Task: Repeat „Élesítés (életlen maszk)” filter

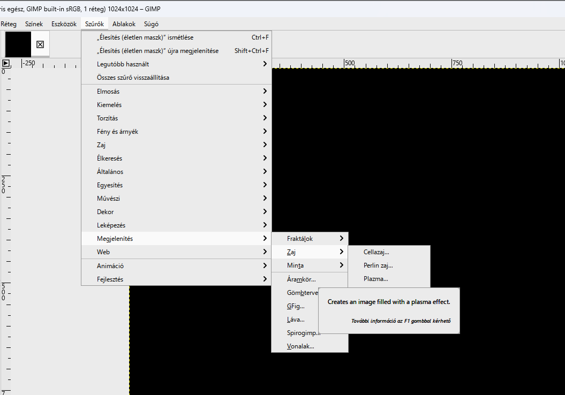Action: pos(176,37)
